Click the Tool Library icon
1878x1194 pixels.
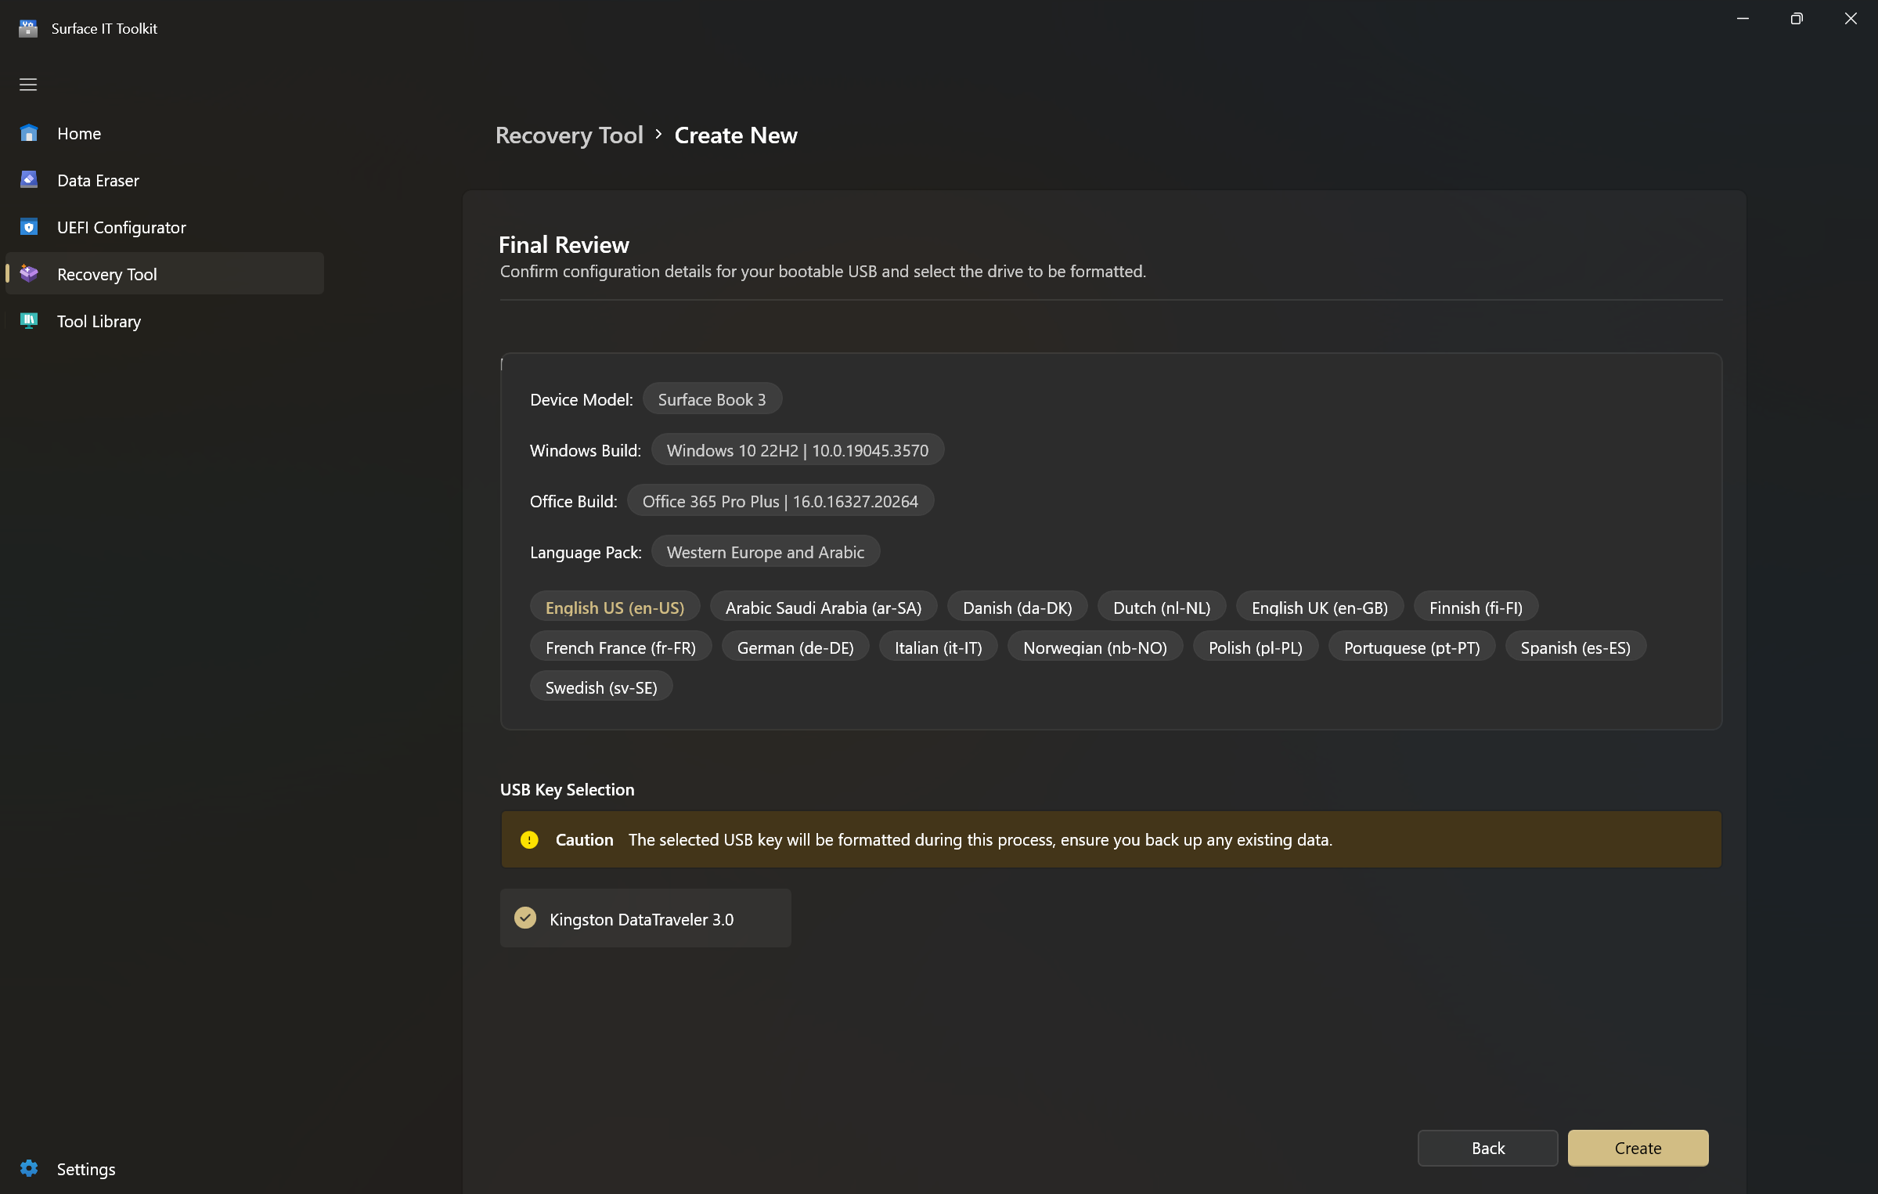[29, 320]
